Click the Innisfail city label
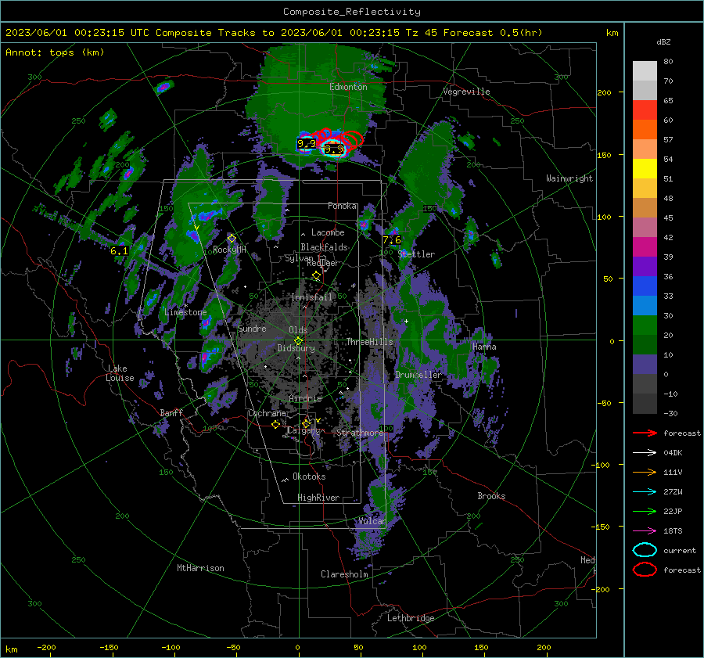This screenshot has width=704, height=658. (312, 297)
